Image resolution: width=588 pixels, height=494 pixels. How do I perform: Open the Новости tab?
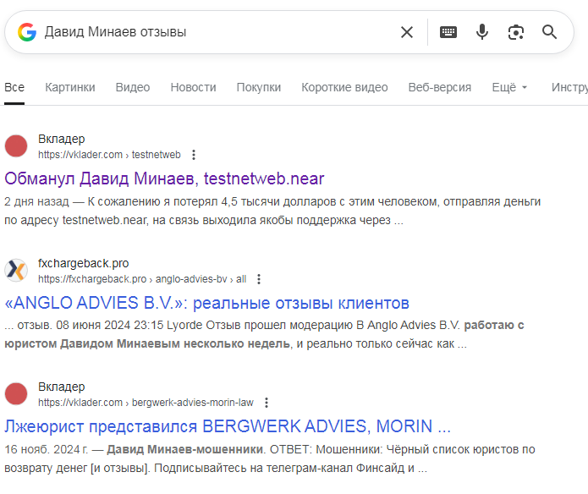(193, 87)
